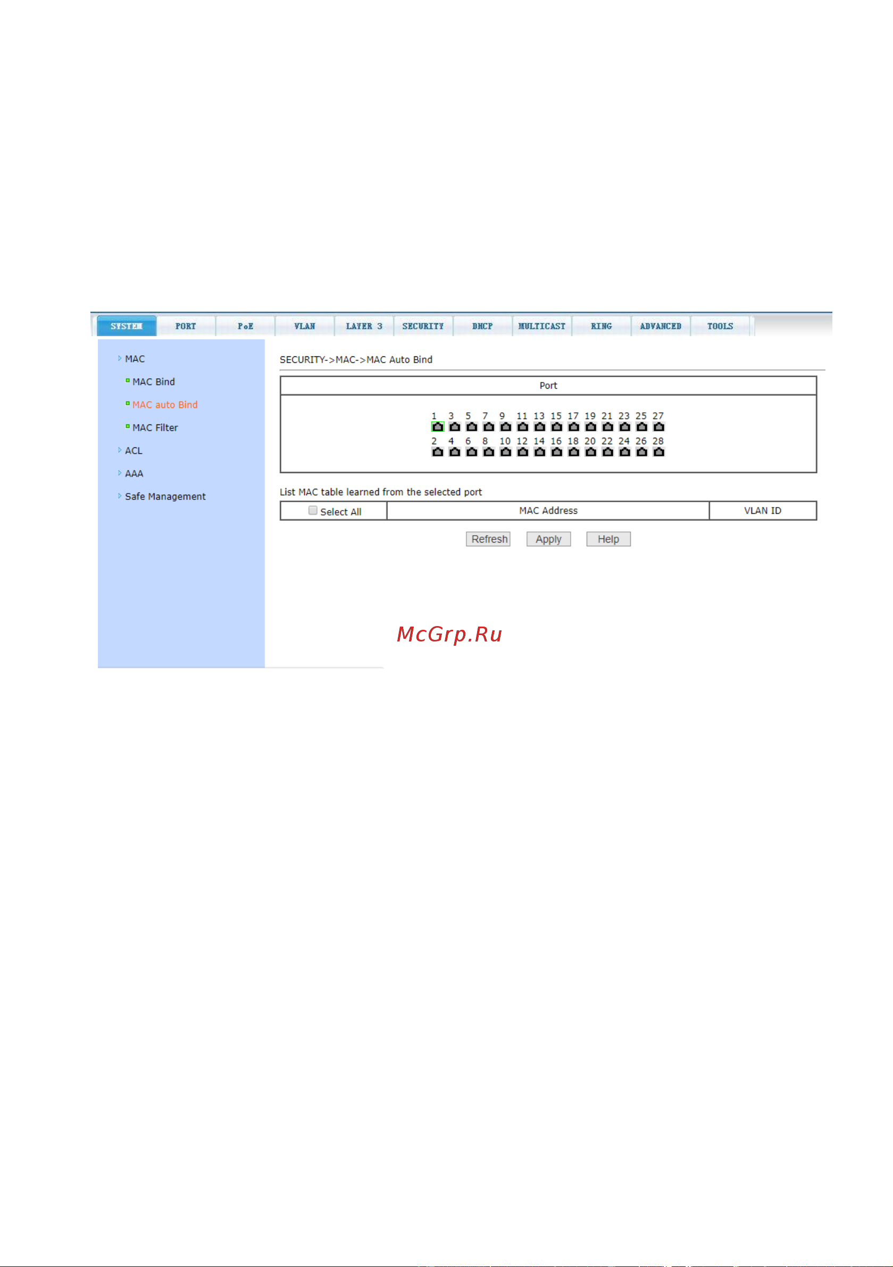
Task: Select port 26 icon
Action: coord(642,452)
